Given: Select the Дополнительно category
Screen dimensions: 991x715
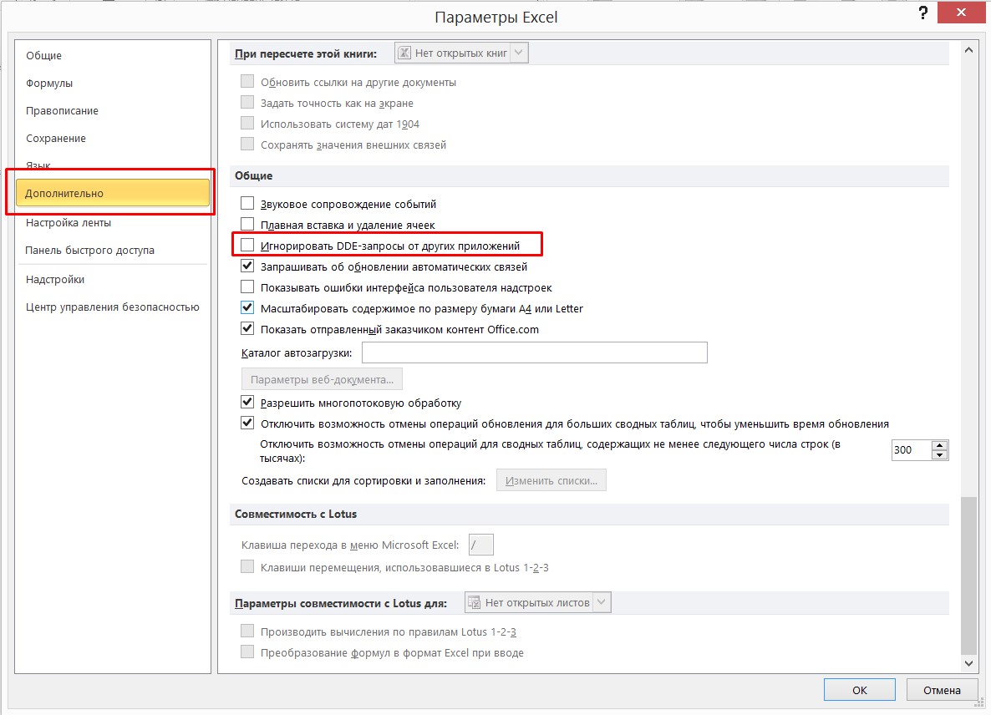Looking at the screenshot, I should click(113, 193).
